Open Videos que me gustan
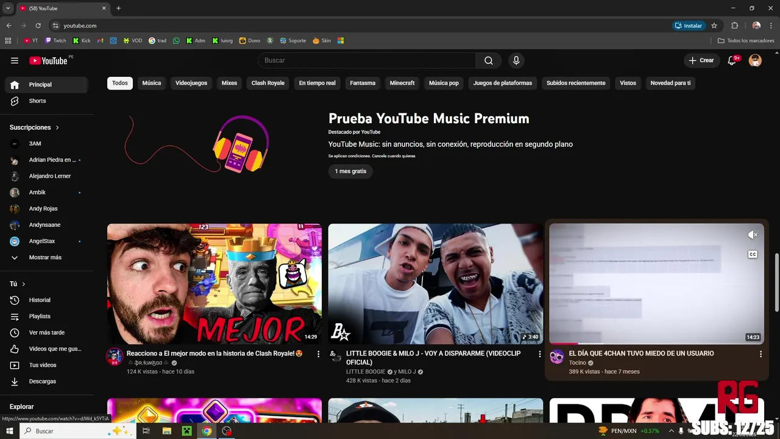 point(46,349)
